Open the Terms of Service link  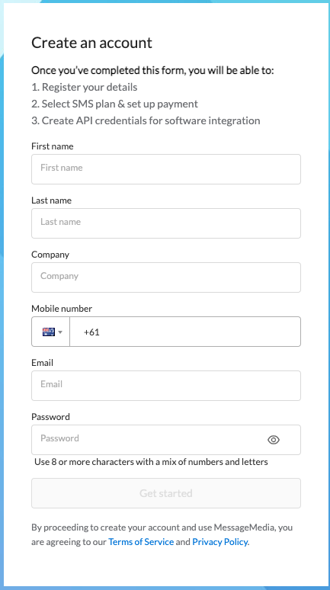pos(141,542)
